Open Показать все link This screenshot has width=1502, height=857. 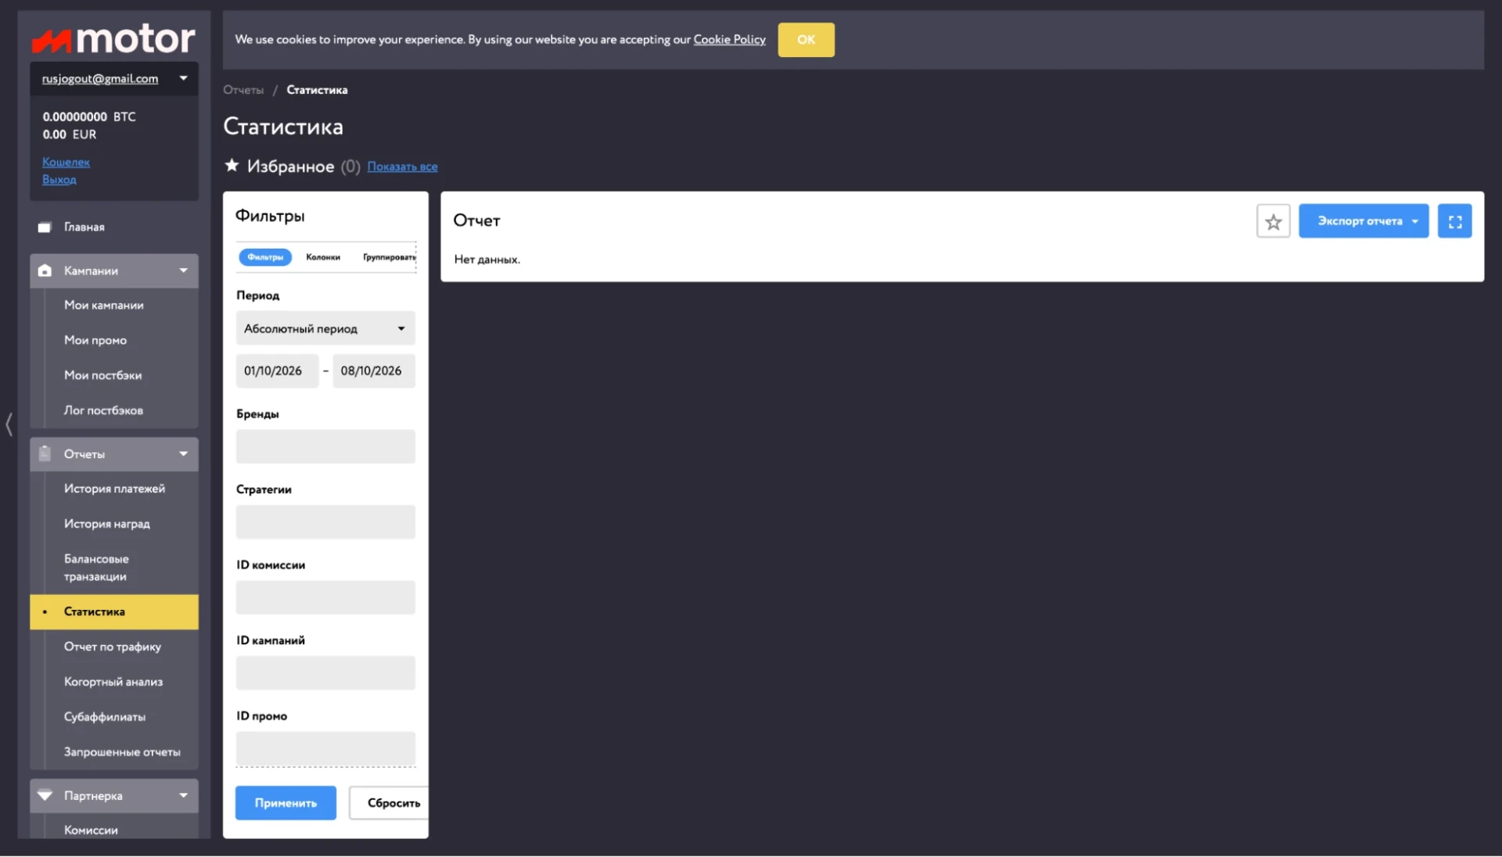[x=402, y=167]
